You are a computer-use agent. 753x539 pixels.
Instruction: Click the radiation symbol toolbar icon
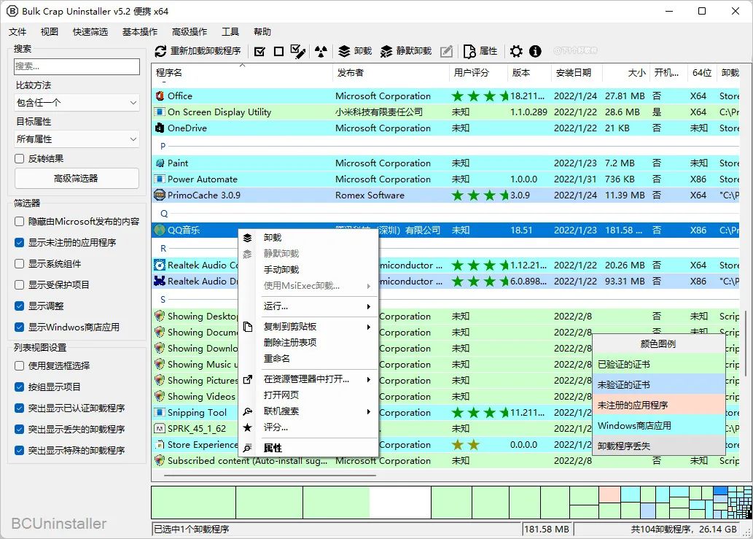(x=321, y=51)
